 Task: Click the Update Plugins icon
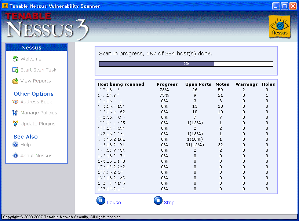point(15,124)
